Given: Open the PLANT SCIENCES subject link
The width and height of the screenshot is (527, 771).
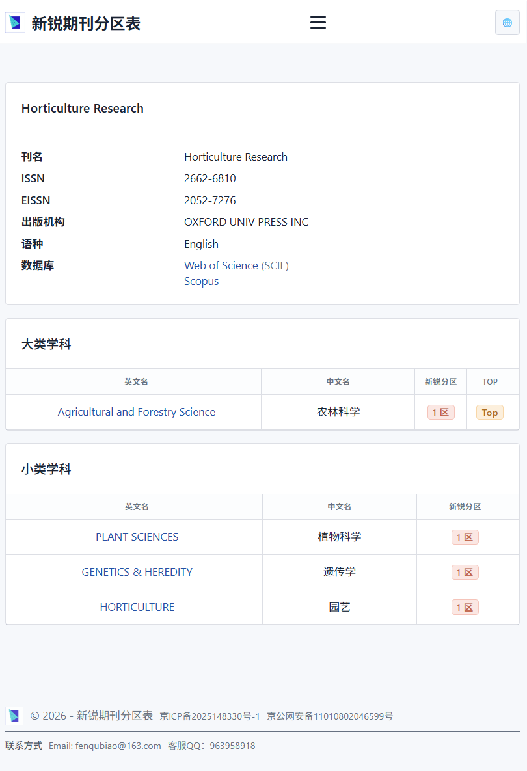Looking at the screenshot, I should coord(137,537).
